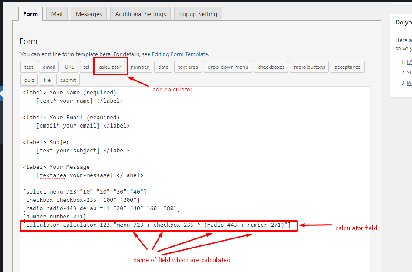Screen dimensions: 412x272
Task: Click the '<label> Your Name (required)' line
Action: pyautogui.click(x=69, y=93)
